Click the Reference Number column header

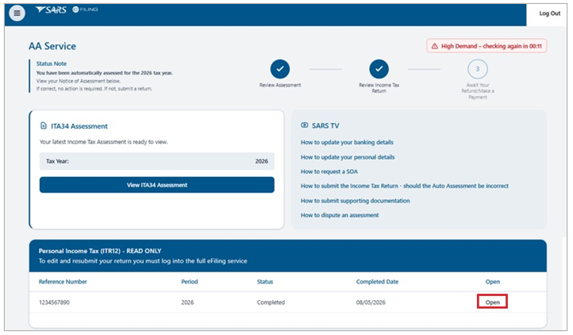click(x=63, y=282)
